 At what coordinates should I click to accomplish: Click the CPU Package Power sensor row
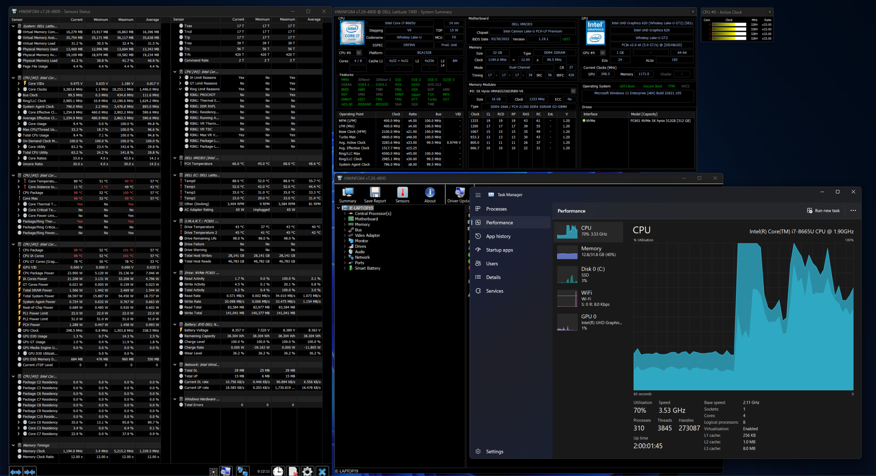coord(88,273)
